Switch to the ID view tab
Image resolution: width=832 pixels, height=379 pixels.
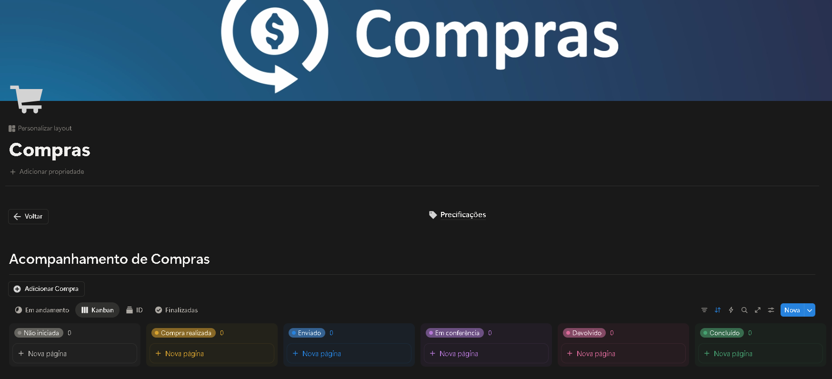pos(134,310)
